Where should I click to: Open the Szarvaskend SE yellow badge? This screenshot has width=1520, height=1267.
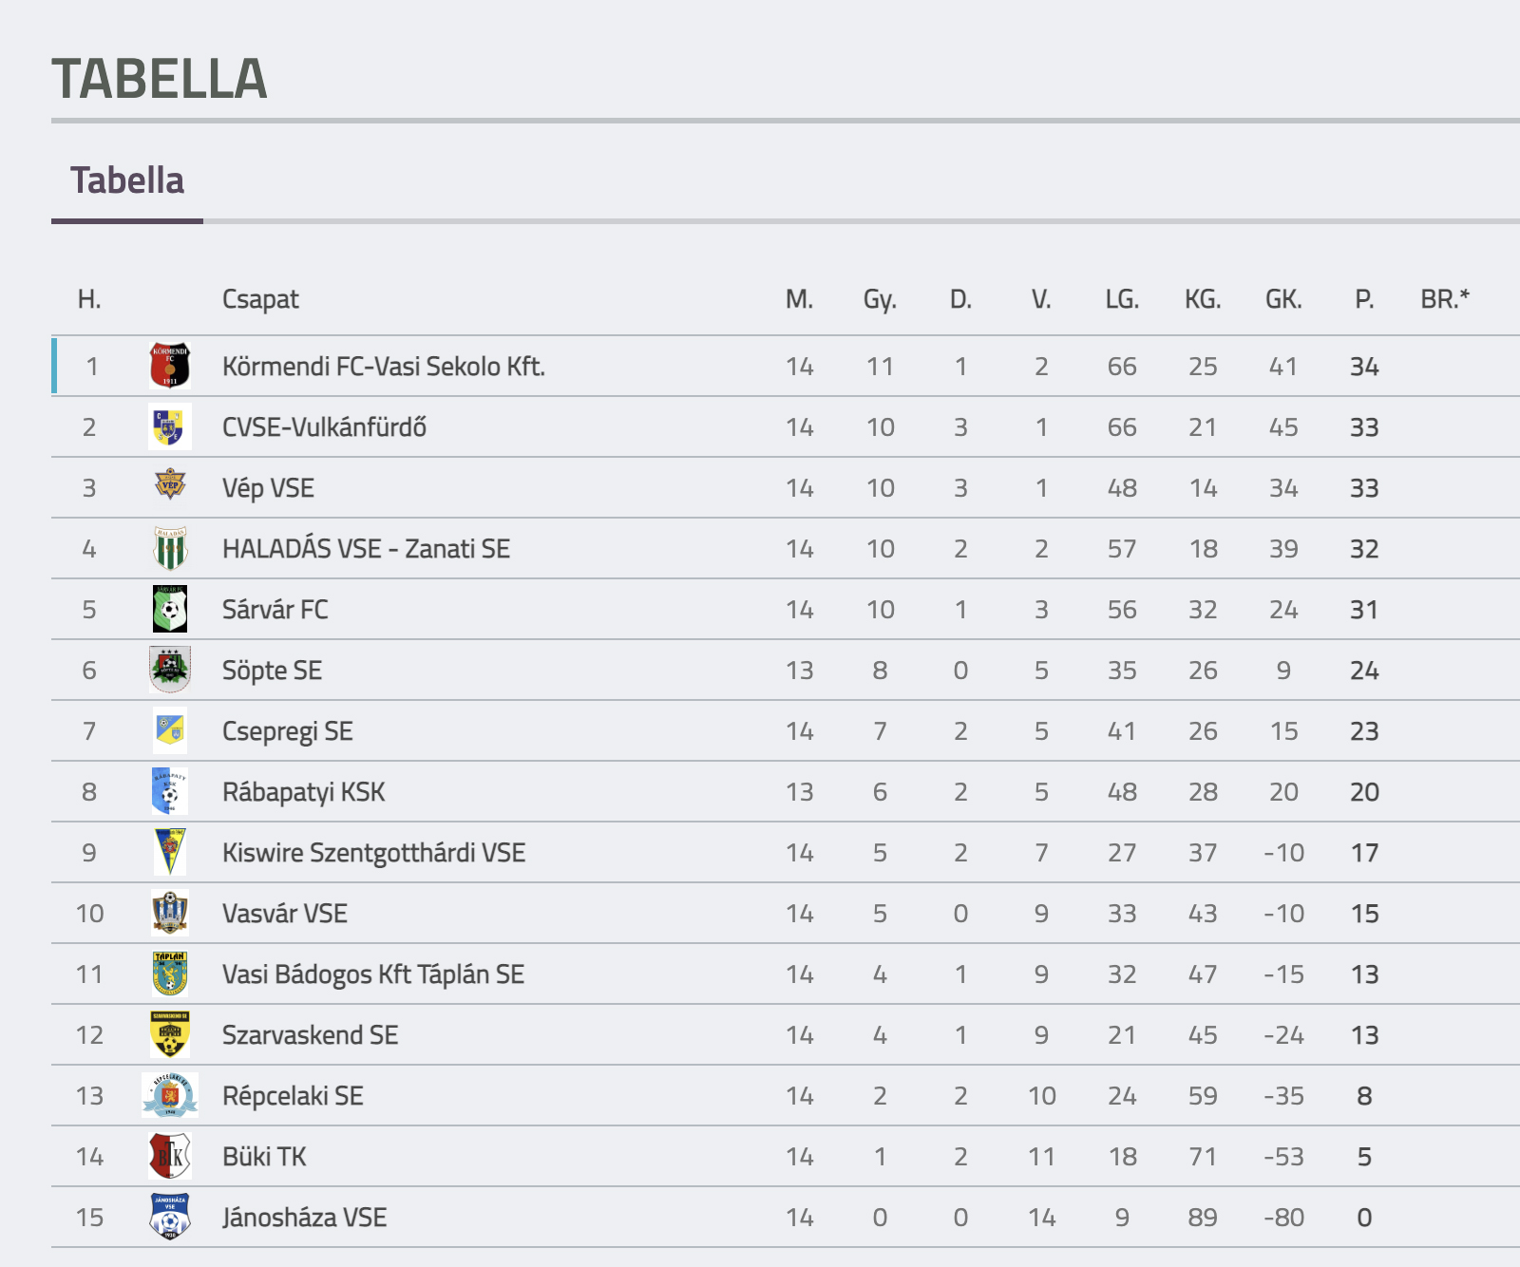tap(170, 1034)
